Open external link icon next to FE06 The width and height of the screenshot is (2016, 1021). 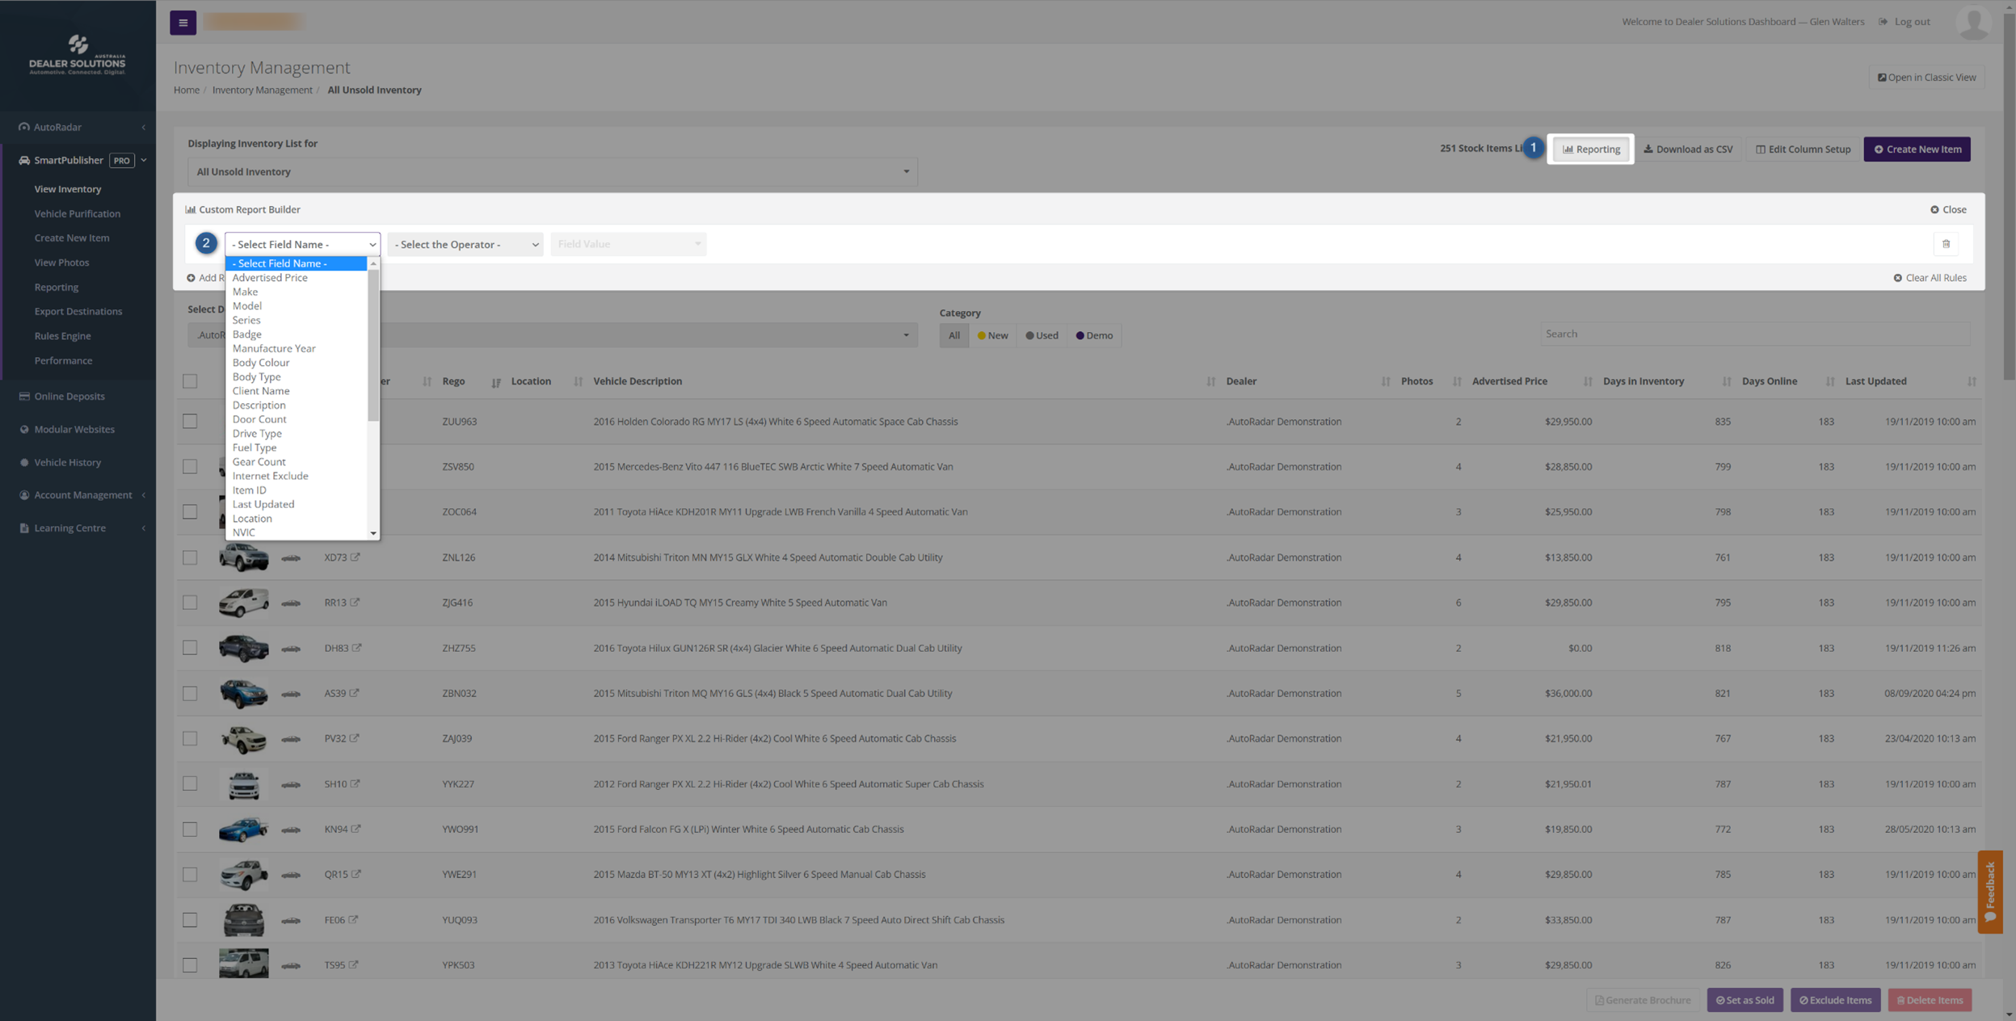coord(354,919)
